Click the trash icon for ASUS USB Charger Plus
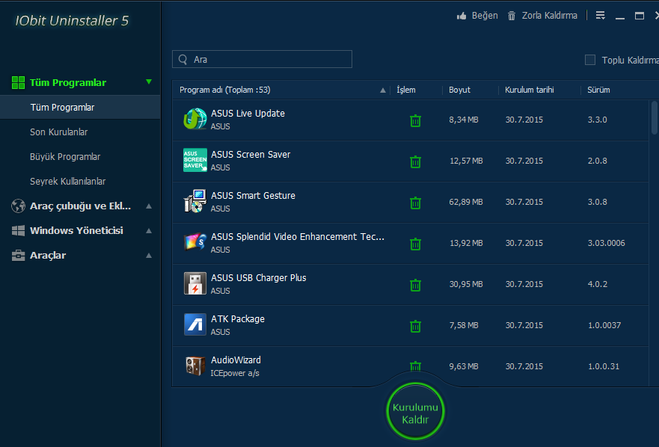 click(x=415, y=286)
